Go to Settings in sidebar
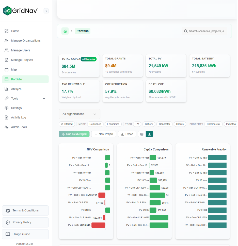The width and height of the screenshot is (238, 246). tap(16, 108)
